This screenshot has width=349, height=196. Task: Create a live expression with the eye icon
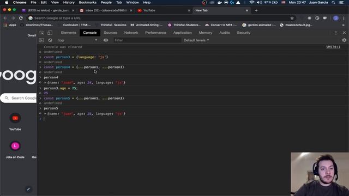click(x=106, y=40)
